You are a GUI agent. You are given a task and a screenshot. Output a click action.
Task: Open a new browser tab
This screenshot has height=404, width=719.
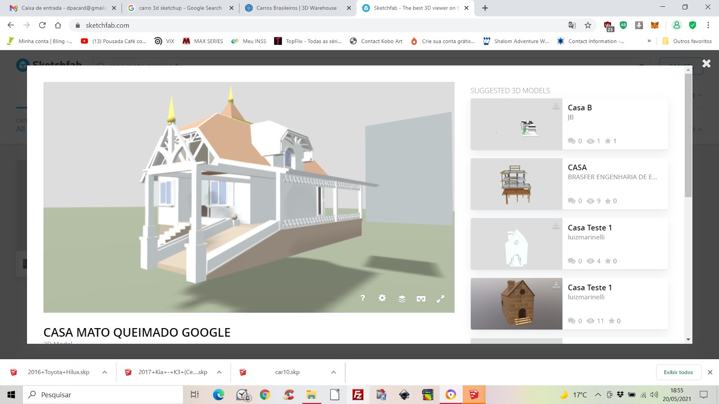[x=485, y=8]
